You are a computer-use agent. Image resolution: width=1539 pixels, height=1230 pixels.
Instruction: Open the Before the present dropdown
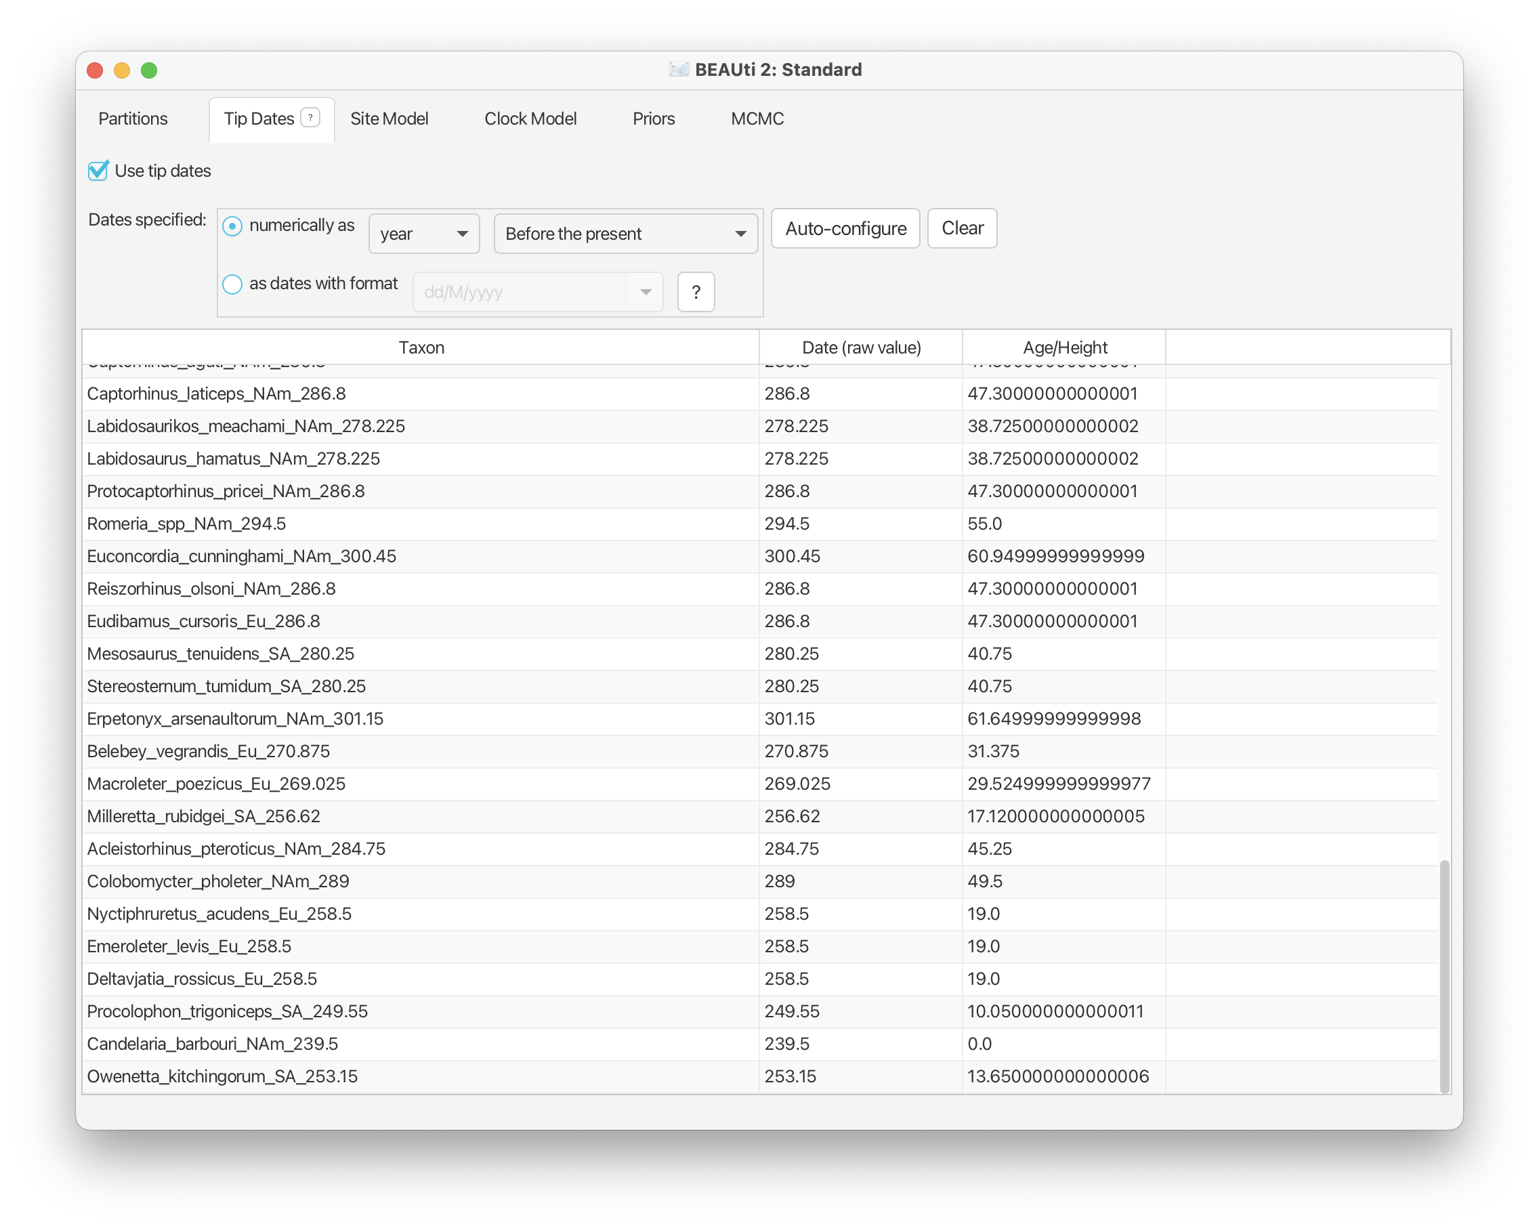coord(625,234)
